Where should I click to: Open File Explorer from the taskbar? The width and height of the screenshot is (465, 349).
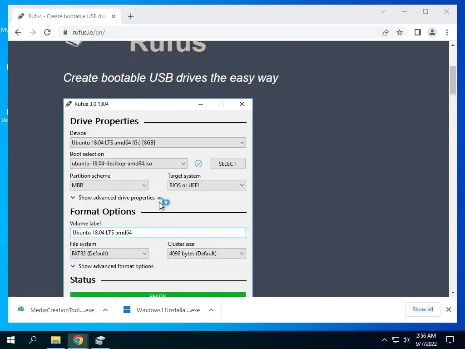(x=55, y=340)
